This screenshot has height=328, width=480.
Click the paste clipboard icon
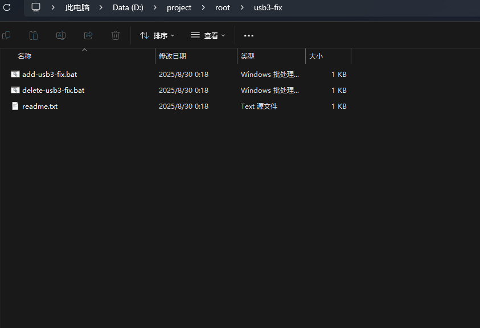point(34,35)
